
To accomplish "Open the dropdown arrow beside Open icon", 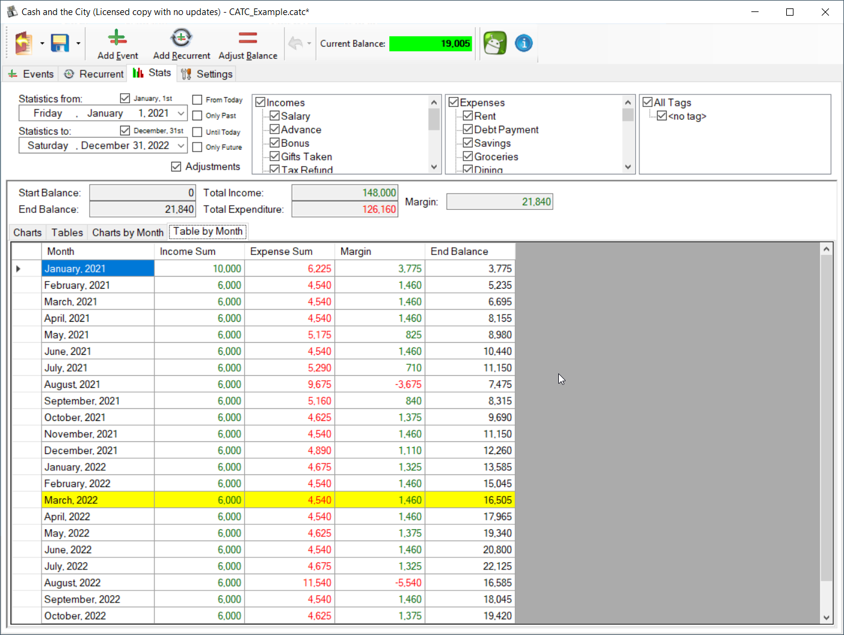I will point(42,43).
